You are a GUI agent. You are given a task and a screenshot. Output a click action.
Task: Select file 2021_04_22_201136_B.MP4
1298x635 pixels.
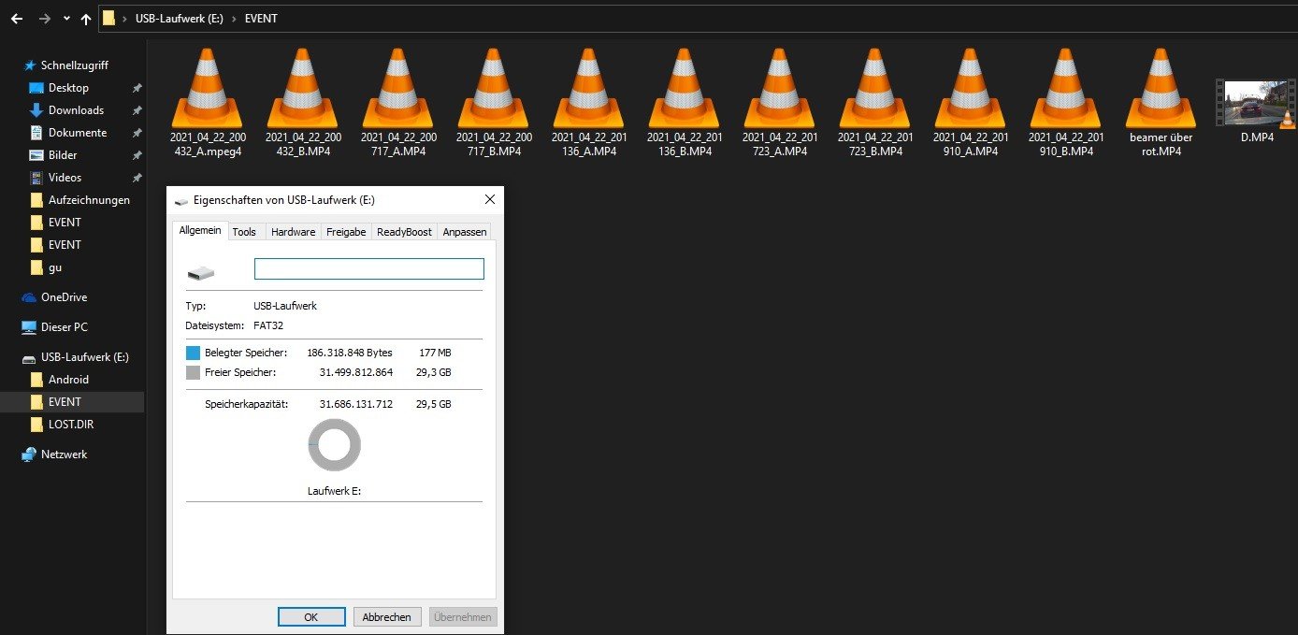[685, 103]
